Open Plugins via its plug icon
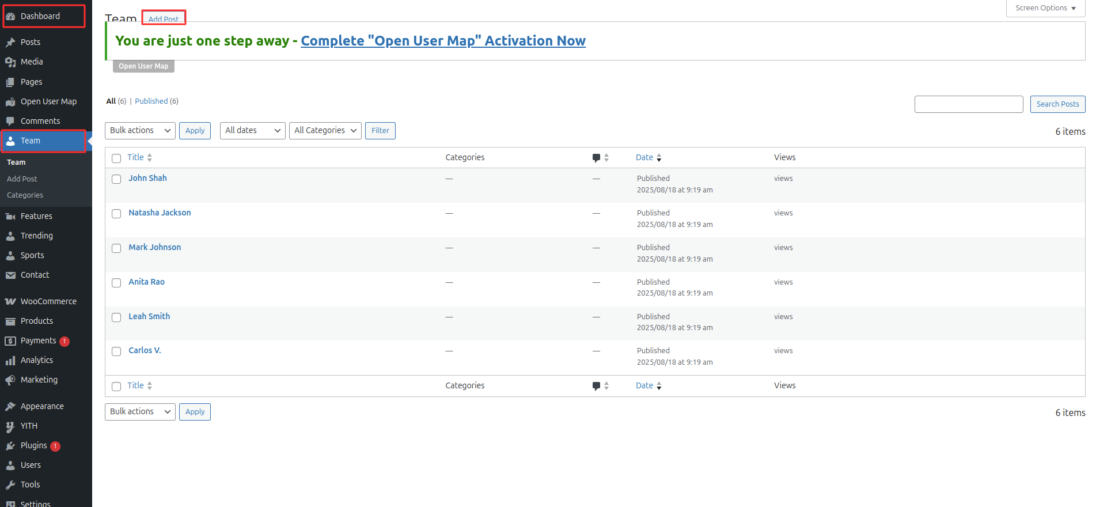 10,446
